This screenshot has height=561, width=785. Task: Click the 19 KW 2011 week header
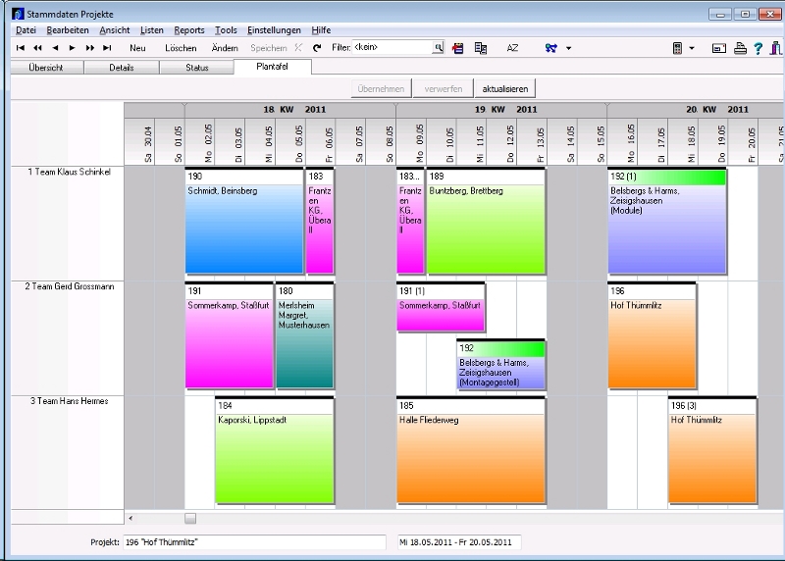[x=501, y=110]
